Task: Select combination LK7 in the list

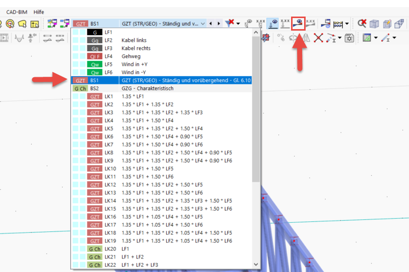Action: pos(162,145)
